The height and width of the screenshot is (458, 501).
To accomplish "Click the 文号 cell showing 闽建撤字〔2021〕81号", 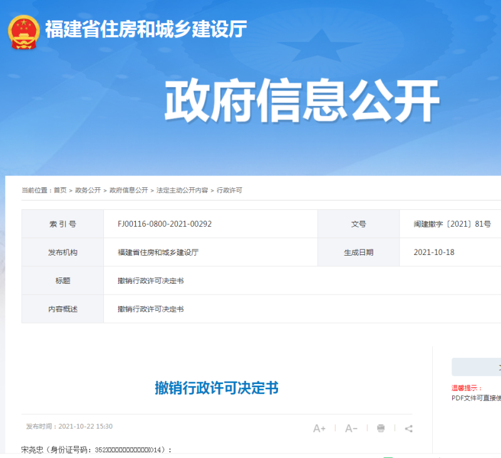I will pos(450,224).
